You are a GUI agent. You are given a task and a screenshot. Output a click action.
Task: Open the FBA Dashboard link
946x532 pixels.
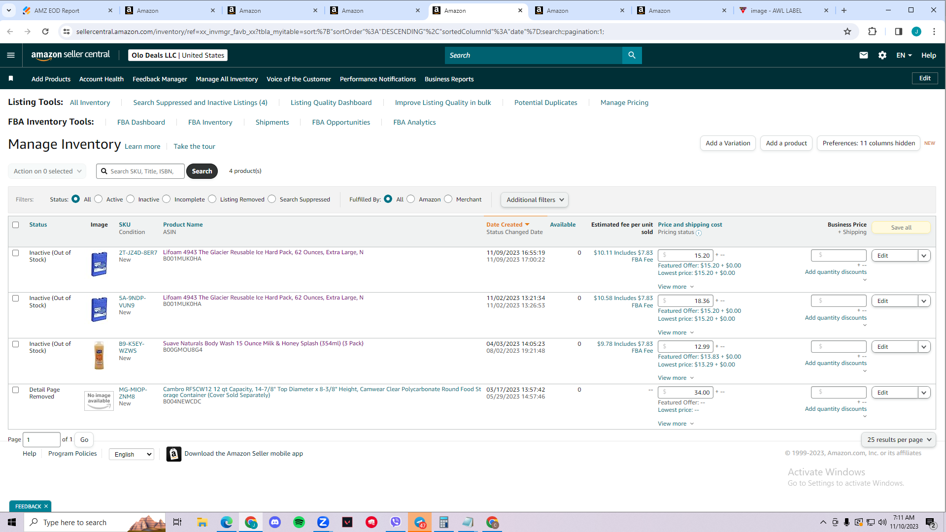pos(141,122)
